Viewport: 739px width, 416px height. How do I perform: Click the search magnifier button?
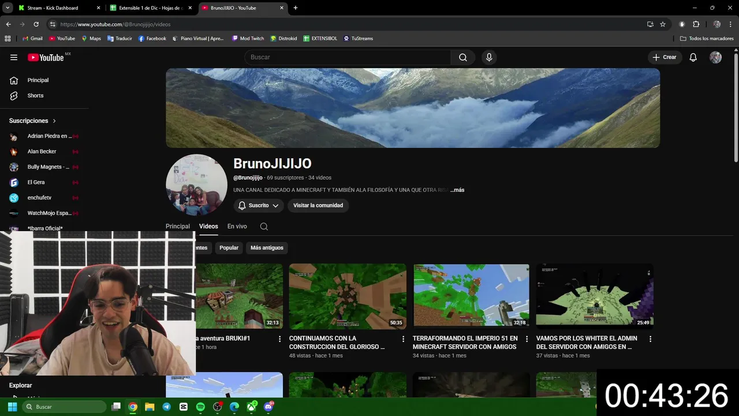(x=463, y=57)
